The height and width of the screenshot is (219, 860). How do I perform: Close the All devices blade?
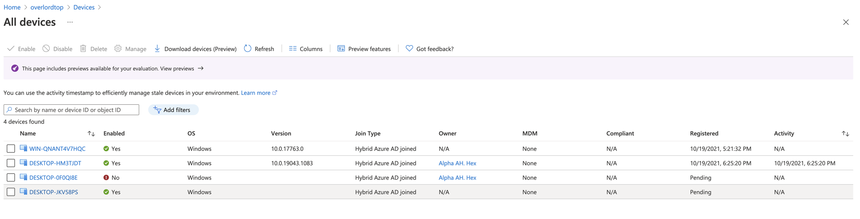(846, 22)
